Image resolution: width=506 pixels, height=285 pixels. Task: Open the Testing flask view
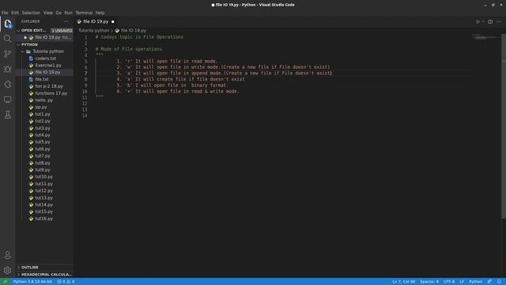7,115
